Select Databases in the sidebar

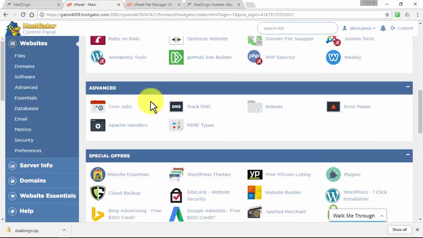point(26,108)
